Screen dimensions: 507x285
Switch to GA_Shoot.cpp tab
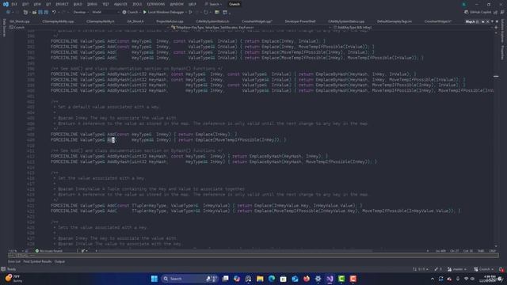pos(19,21)
